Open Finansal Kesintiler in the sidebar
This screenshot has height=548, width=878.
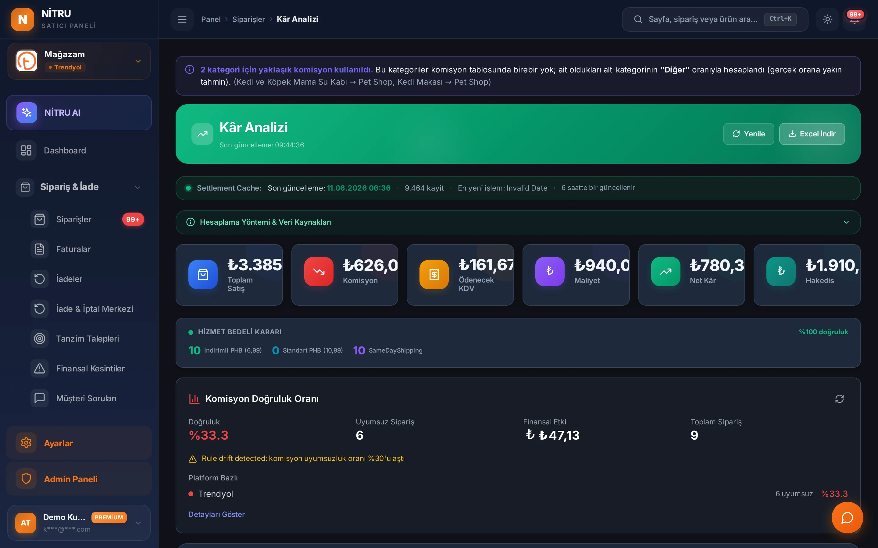[x=87, y=368]
